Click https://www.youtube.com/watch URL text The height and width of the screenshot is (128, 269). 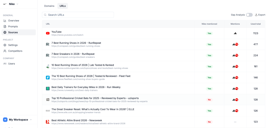(x=68, y=35)
